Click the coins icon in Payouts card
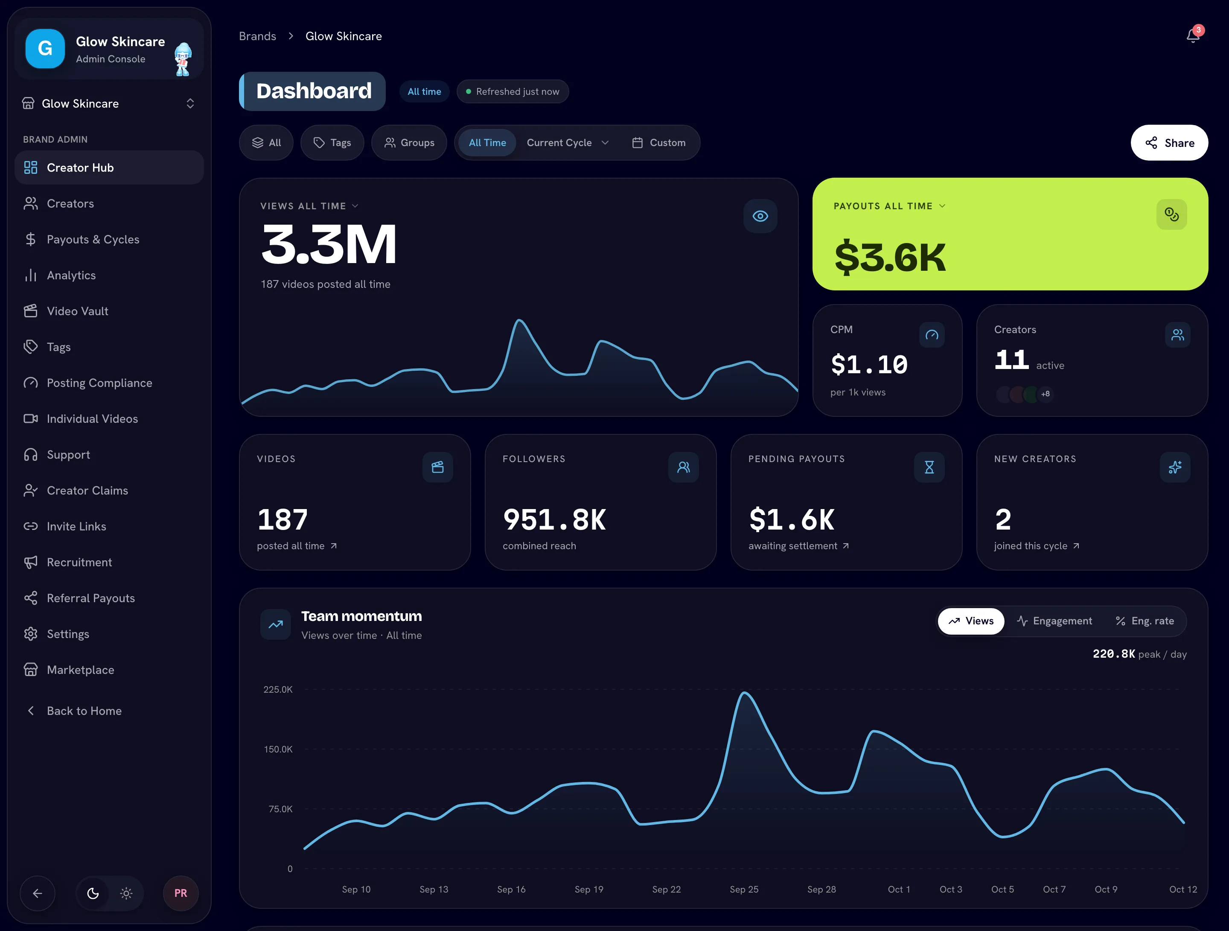 tap(1171, 215)
